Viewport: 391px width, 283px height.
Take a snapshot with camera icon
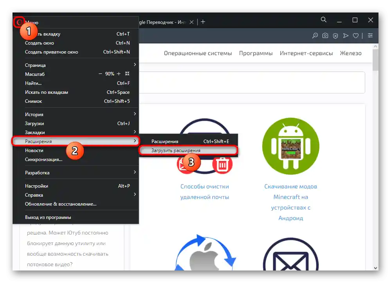(x=325, y=36)
